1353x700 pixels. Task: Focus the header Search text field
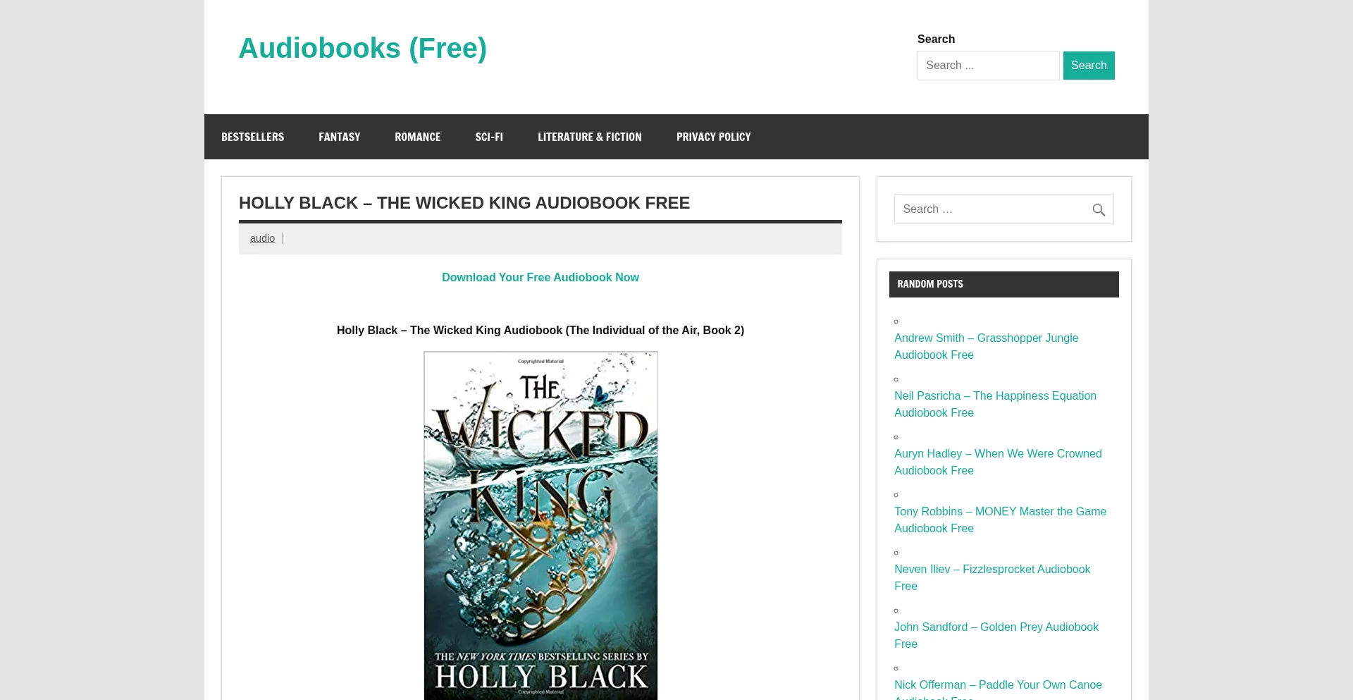(x=988, y=66)
